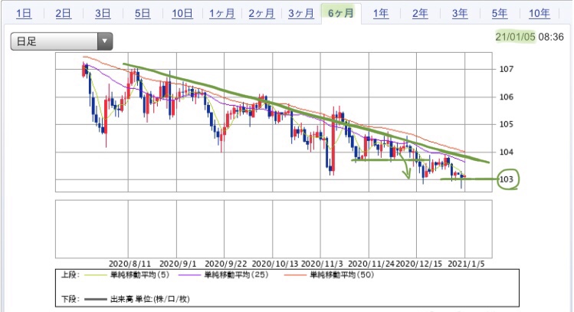Choose the 1年 chart range

pos(381,14)
